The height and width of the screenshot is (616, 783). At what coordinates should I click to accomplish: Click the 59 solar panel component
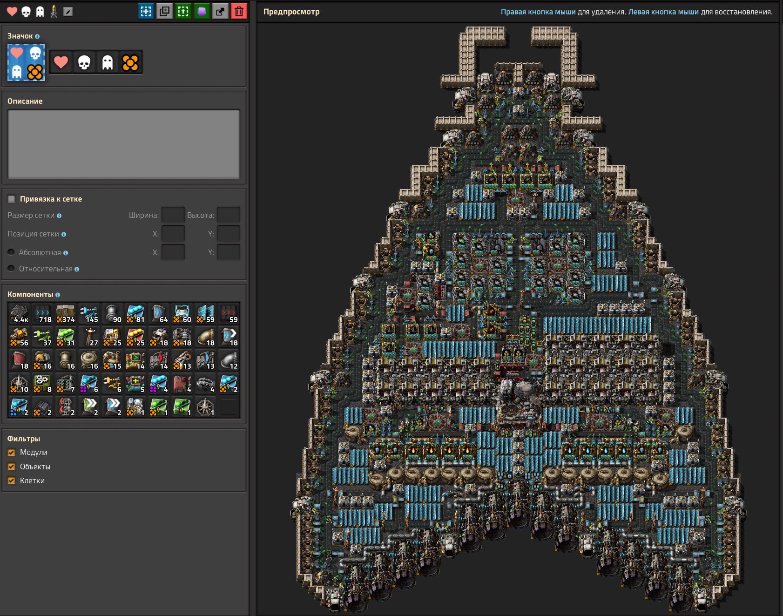[205, 313]
